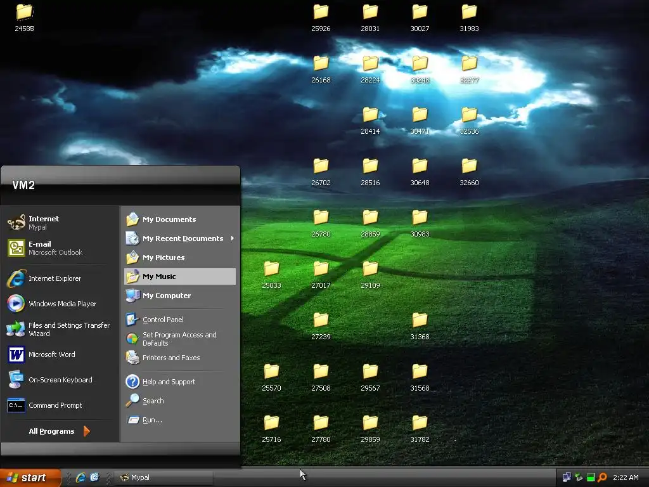Select desktop folder 26780
This screenshot has width=649, height=487.
[321, 223]
